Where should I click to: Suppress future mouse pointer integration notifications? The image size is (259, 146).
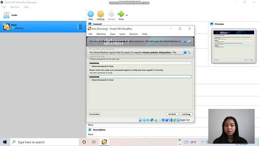[x=189, y=52]
